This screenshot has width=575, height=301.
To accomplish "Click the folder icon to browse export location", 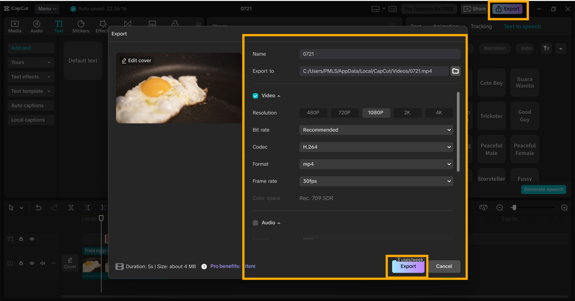I will [455, 71].
